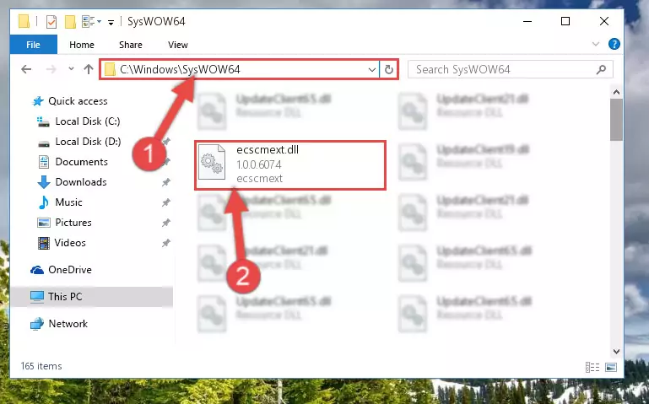Open the address bar history dropdown
Screen dimensions: 649x404
(371, 70)
